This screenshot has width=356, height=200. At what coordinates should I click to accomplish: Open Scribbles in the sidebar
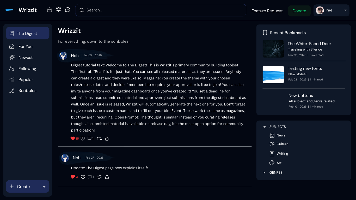(27, 91)
